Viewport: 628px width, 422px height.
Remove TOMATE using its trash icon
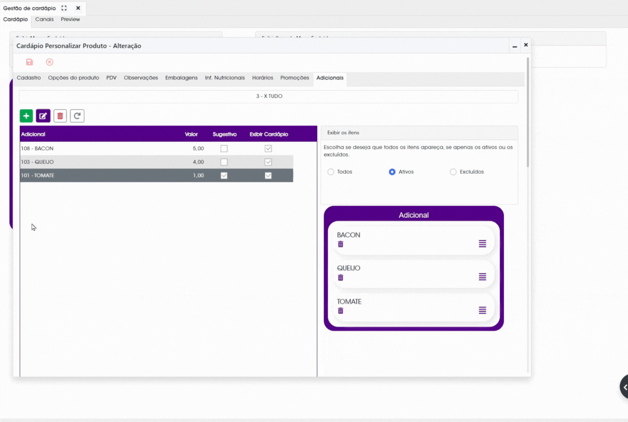[341, 311]
